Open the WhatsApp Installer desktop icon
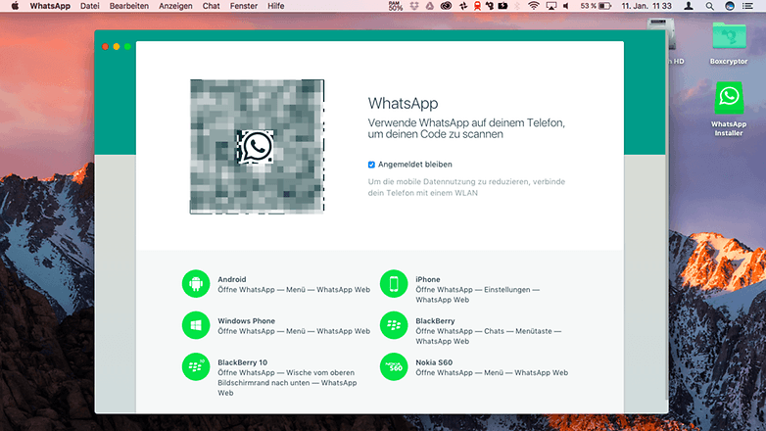The width and height of the screenshot is (766, 431). tap(729, 109)
